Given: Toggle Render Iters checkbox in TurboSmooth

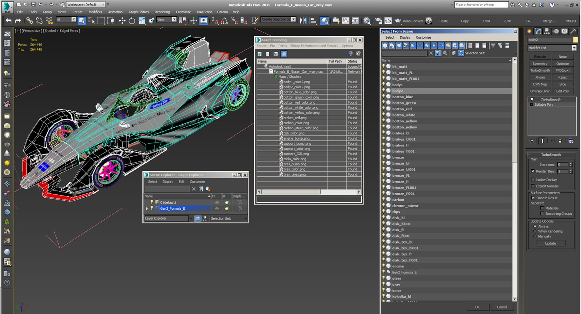Looking at the screenshot, I should (533, 171).
